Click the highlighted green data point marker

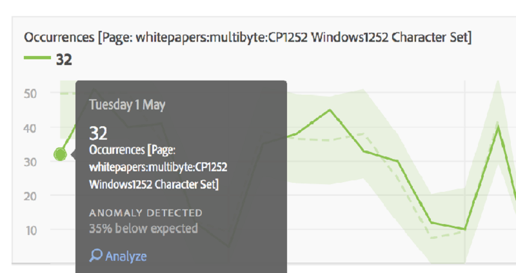click(60, 154)
